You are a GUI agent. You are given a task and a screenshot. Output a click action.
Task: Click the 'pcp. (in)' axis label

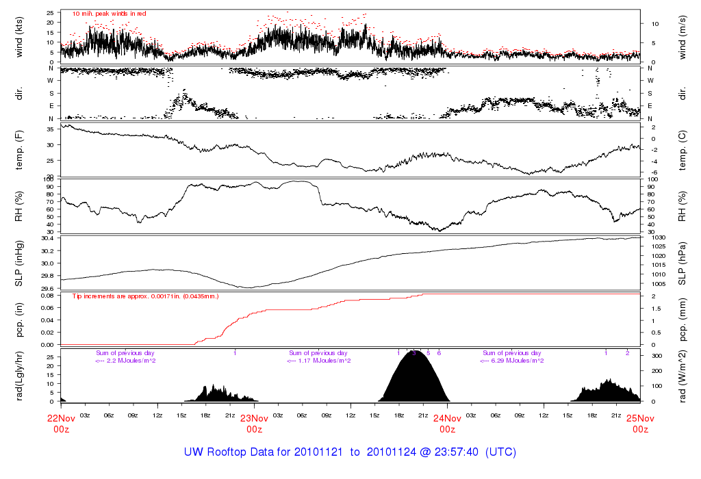18,320
